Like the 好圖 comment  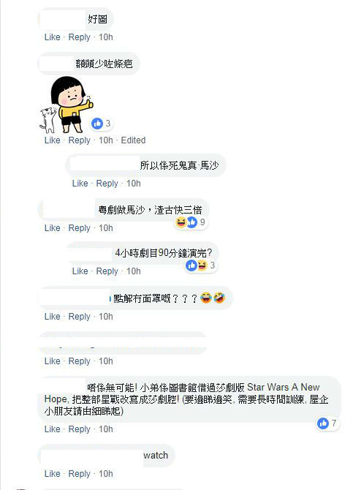52,37
